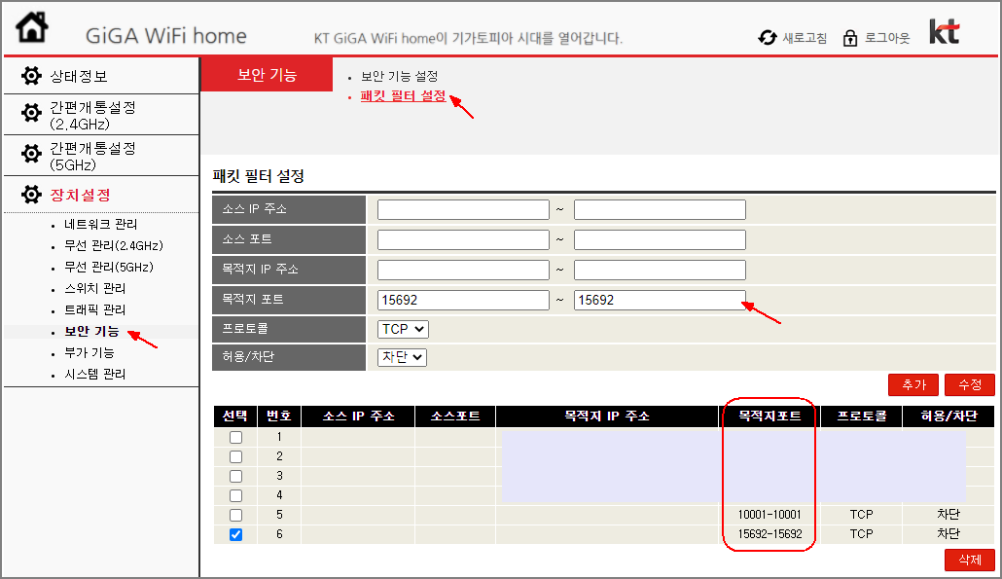This screenshot has height=579, width=1002.
Task: Click the 선택 column header
Action: pyautogui.click(x=235, y=416)
